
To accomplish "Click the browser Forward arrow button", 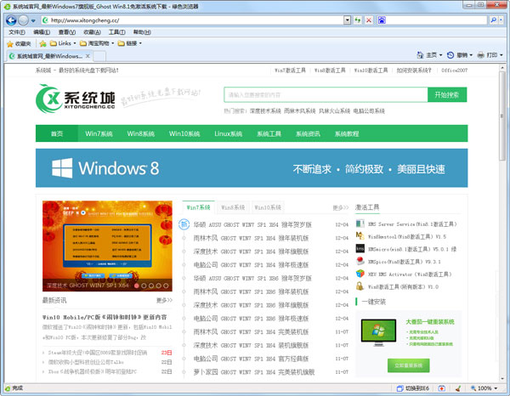I will point(24,20).
